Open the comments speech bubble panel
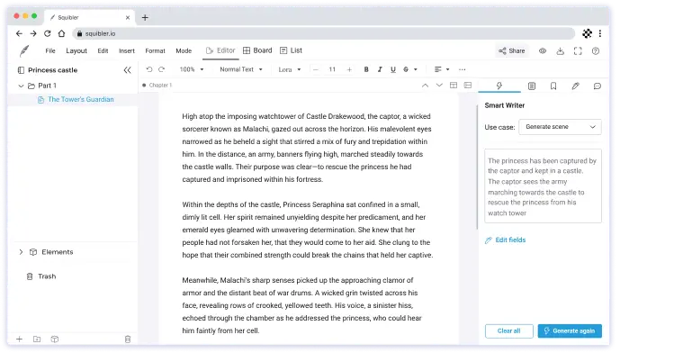Screen dimensions: 692x353 (x=598, y=86)
